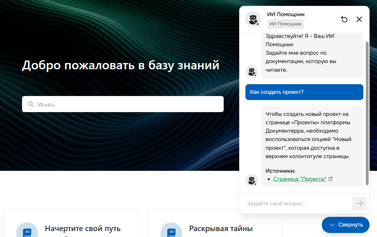Viewport: 377px width, 237px height.
Task: Click the send arrow icon in the chat
Action: (359, 203)
